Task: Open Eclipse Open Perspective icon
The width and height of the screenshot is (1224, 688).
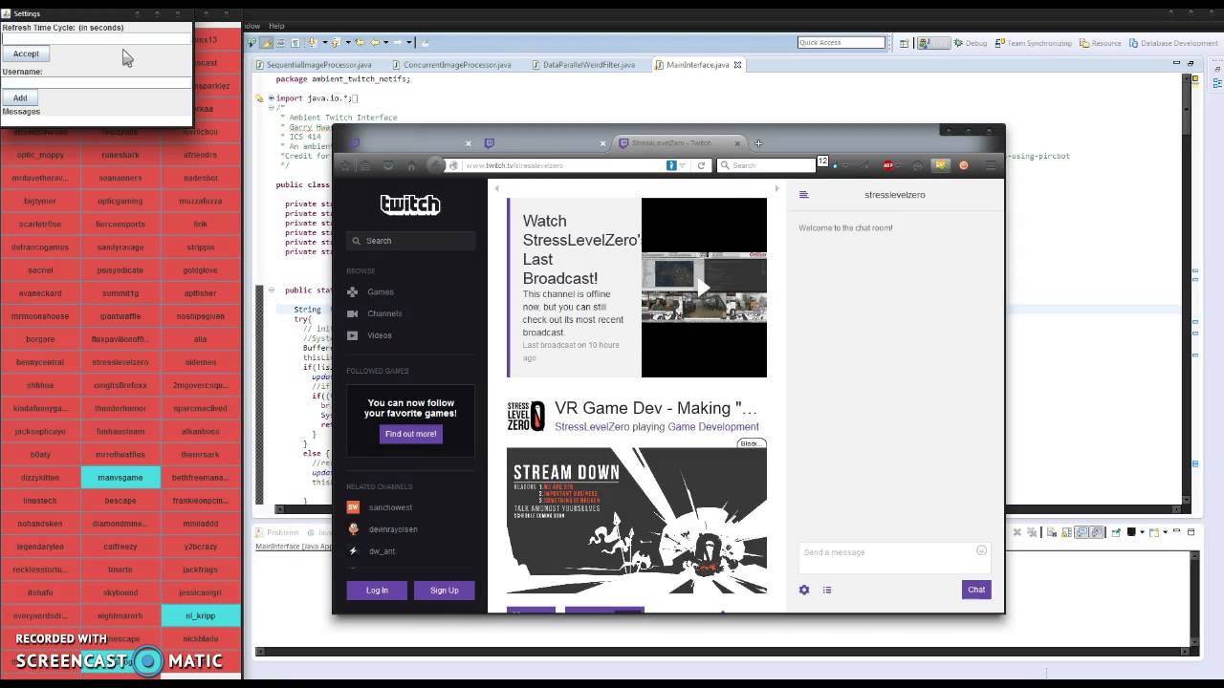Action: coord(904,43)
